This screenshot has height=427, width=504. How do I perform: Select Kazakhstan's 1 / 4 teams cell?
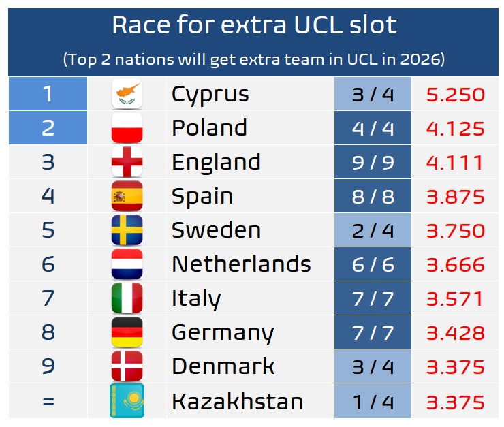[x=373, y=400]
